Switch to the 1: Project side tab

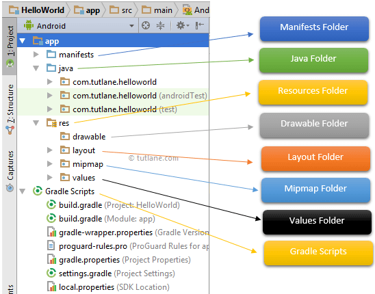(10, 46)
